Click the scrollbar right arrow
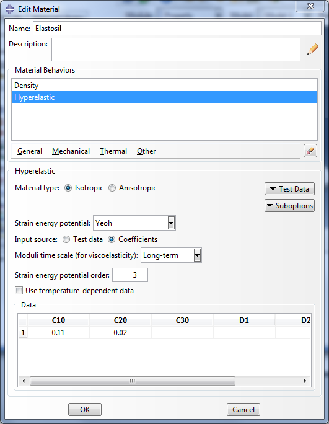 (305, 381)
